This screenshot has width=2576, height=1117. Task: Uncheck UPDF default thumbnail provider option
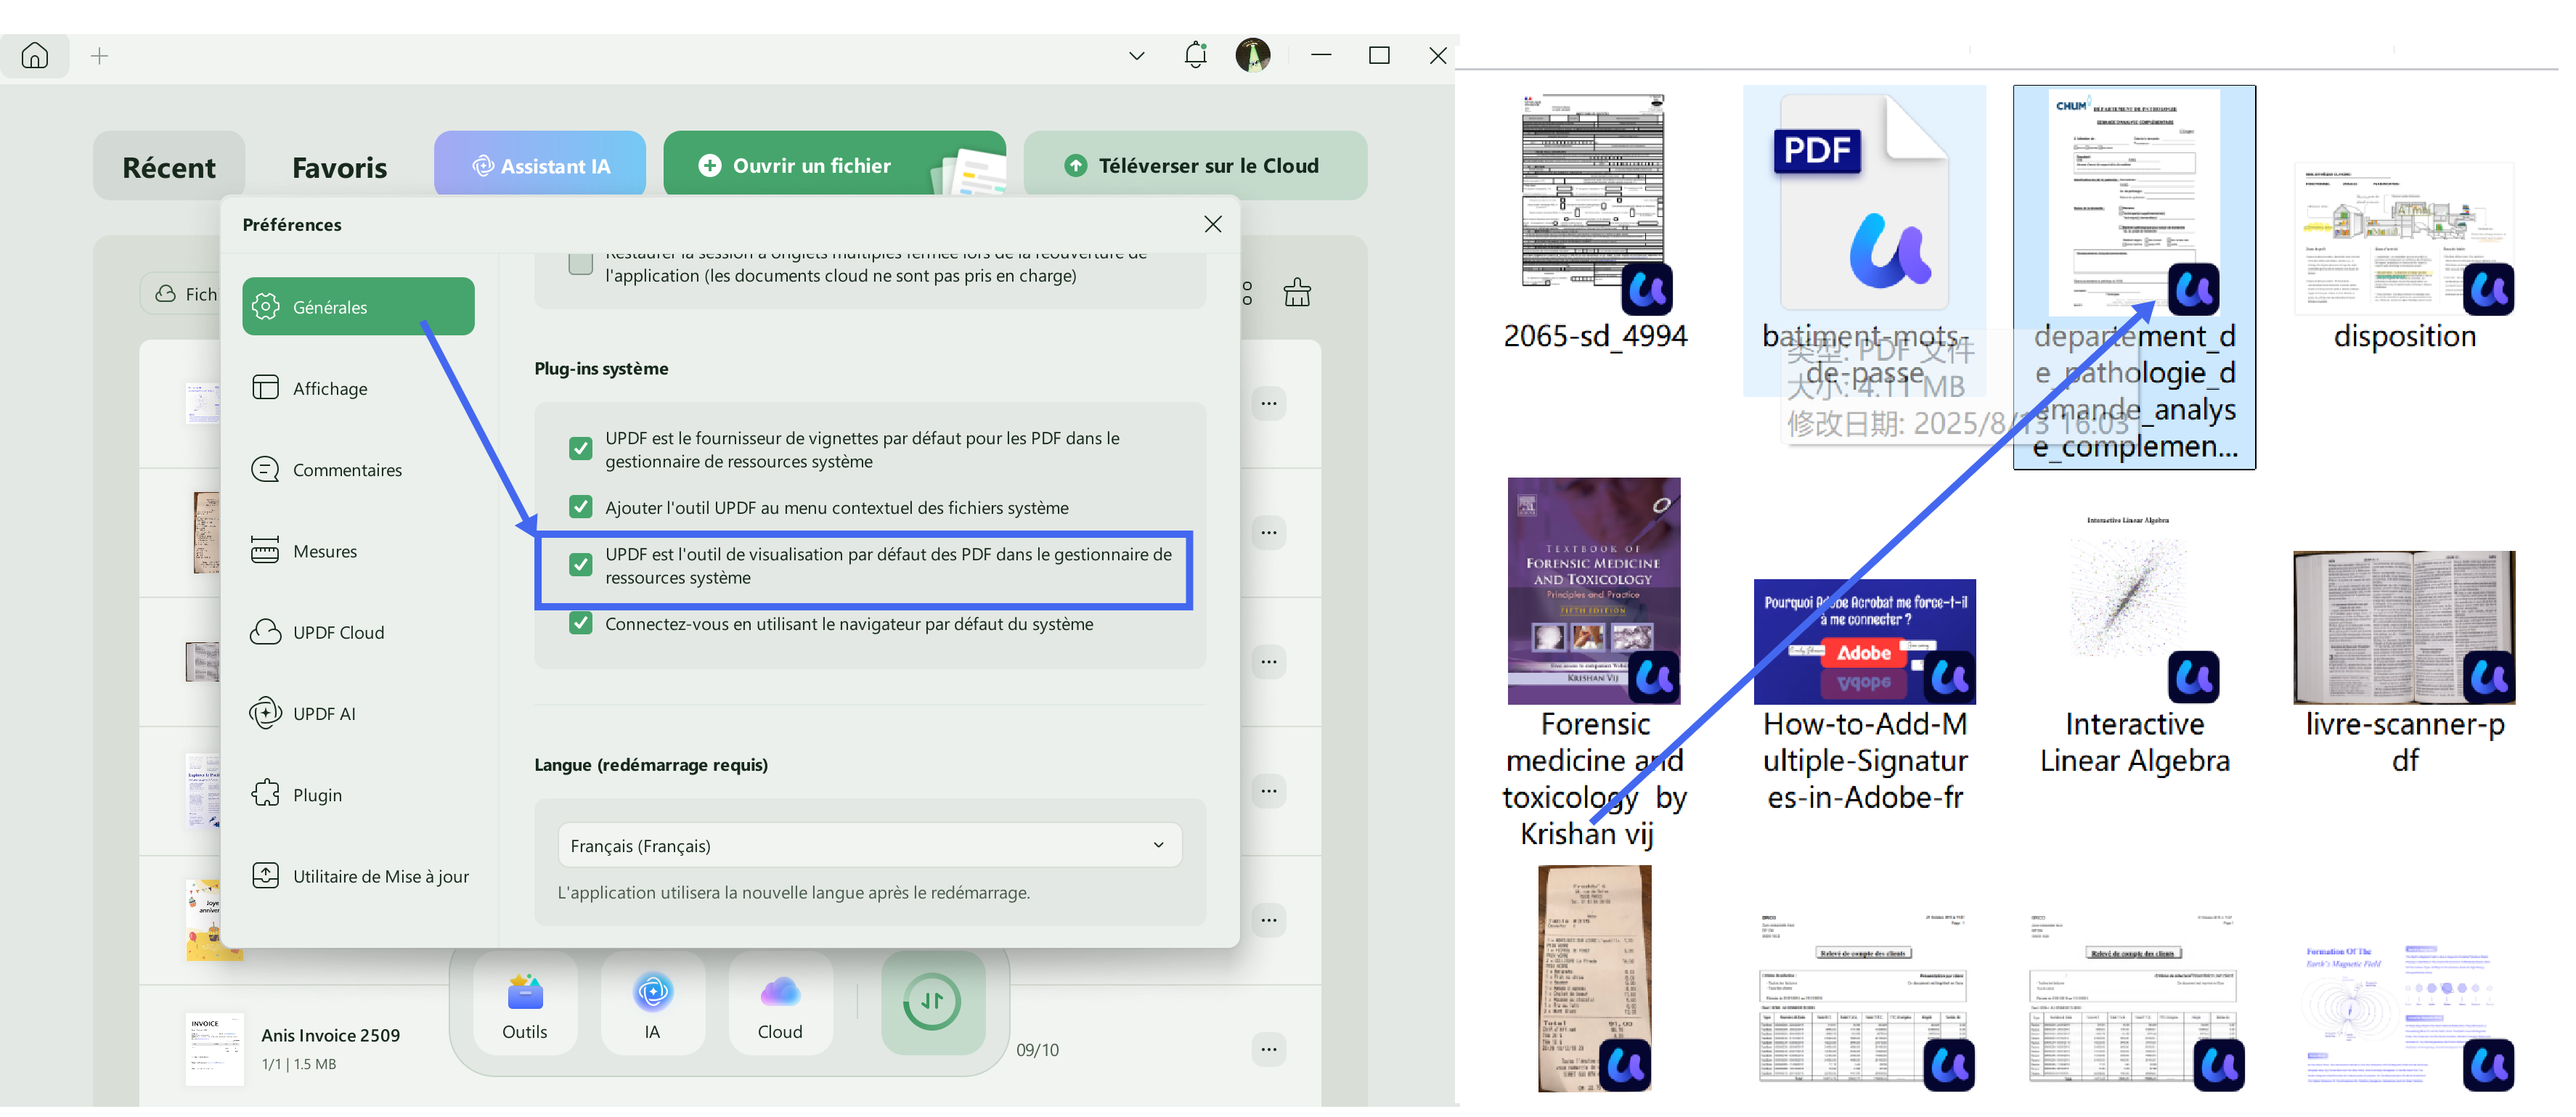click(580, 449)
